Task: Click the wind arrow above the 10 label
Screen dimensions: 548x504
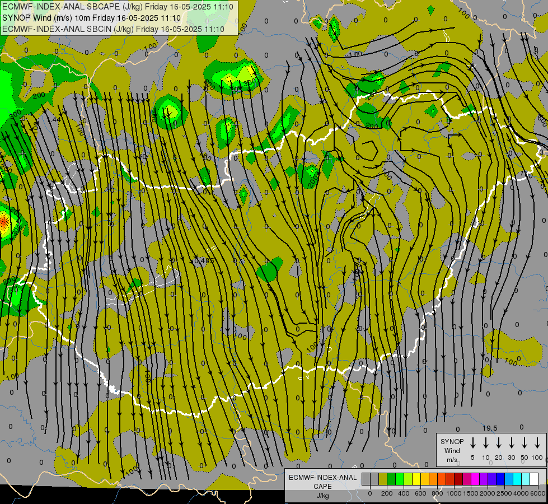Action: (485, 442)
